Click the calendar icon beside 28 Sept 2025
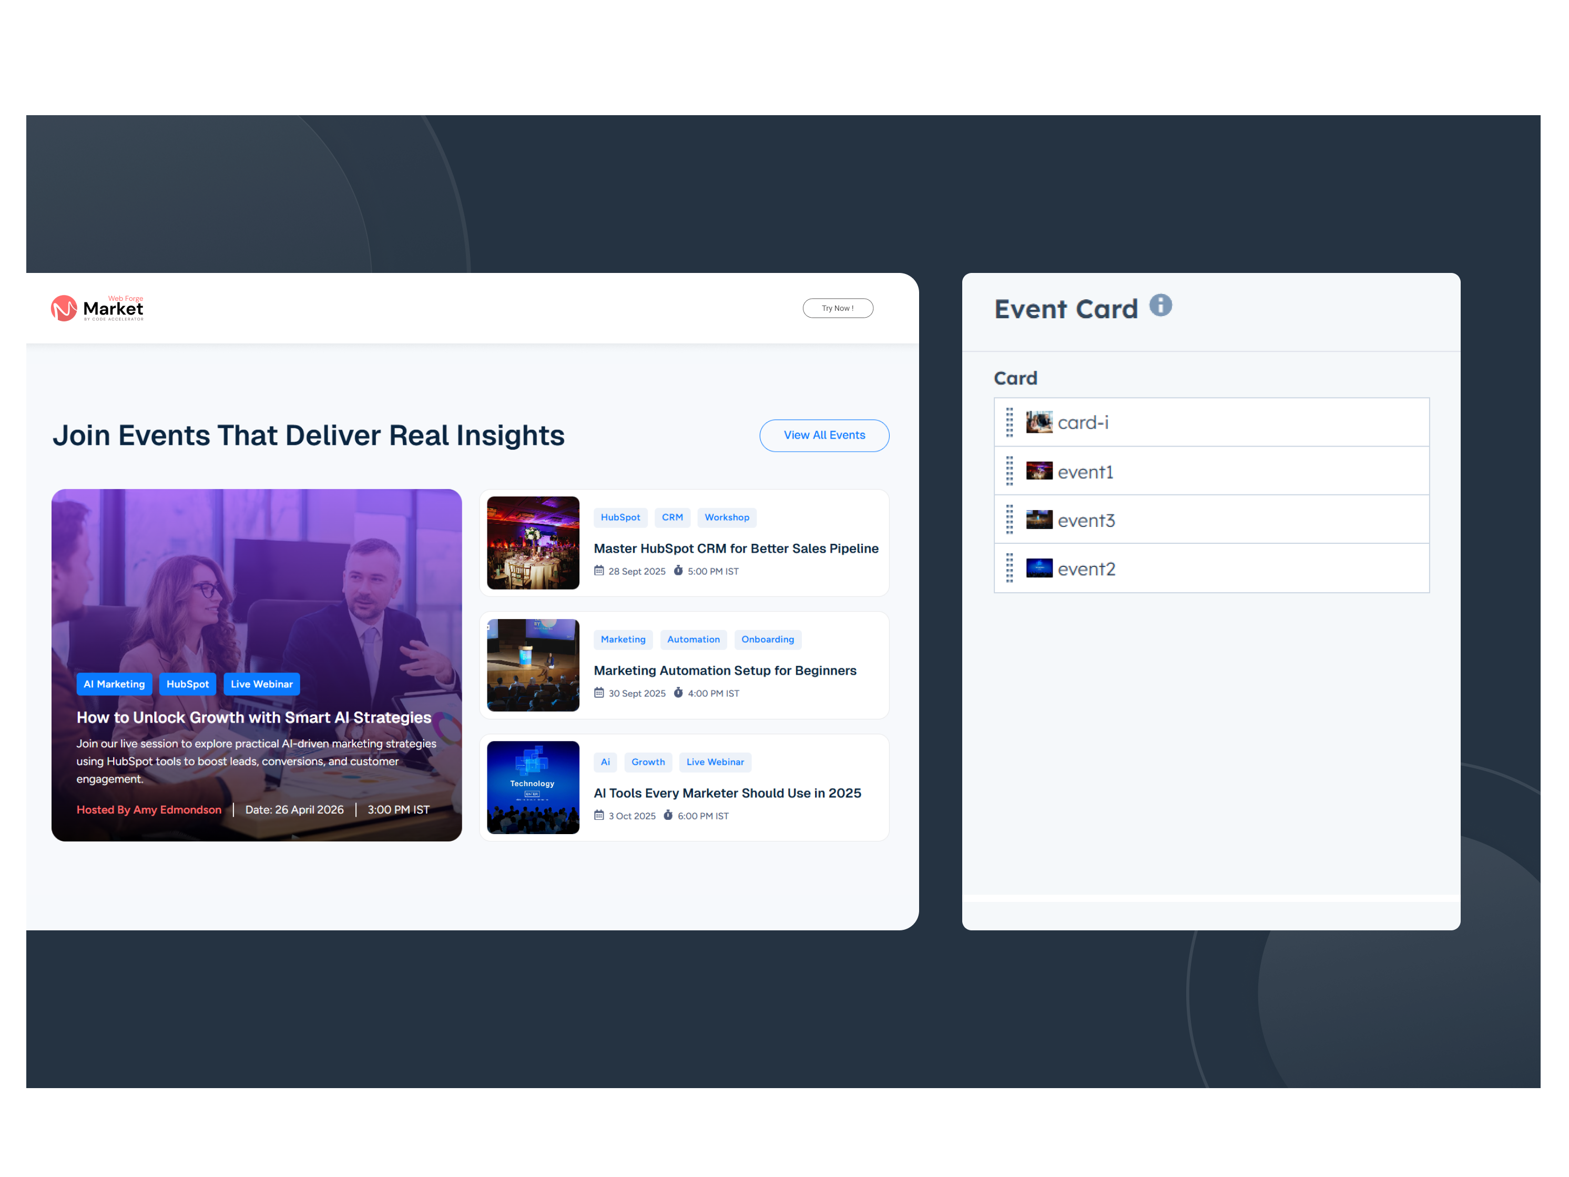 coord(599,571)
